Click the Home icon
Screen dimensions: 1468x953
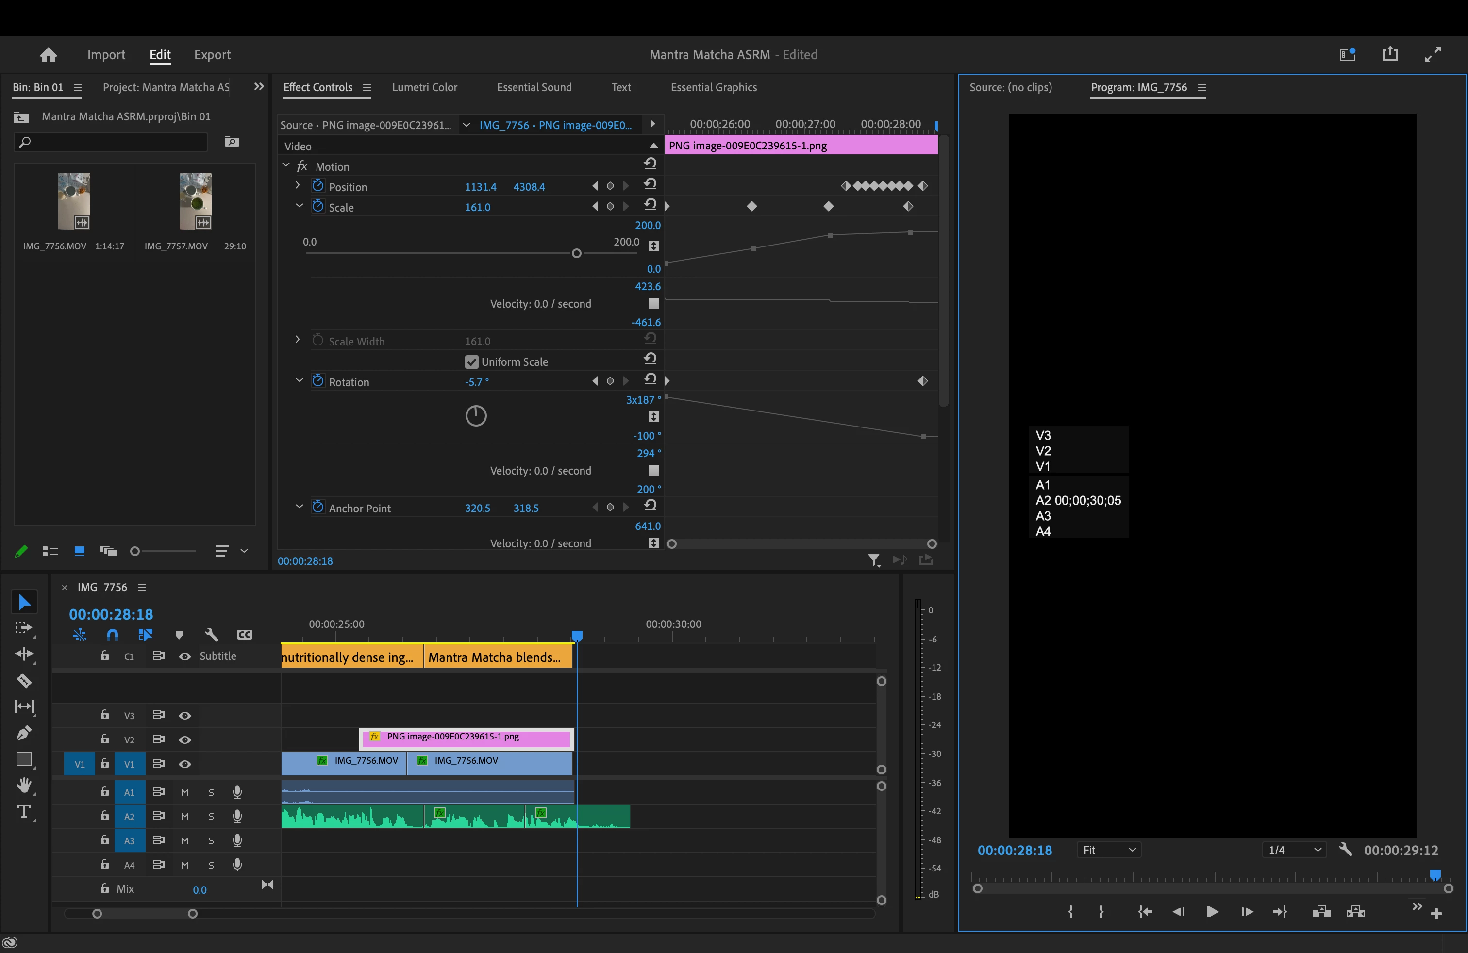coord(48,55)
